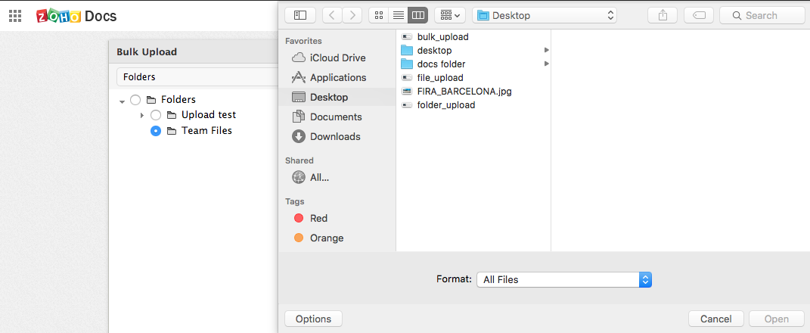
Task: Open the Zoho apps grid launcher
Action: tap(15, 16)
